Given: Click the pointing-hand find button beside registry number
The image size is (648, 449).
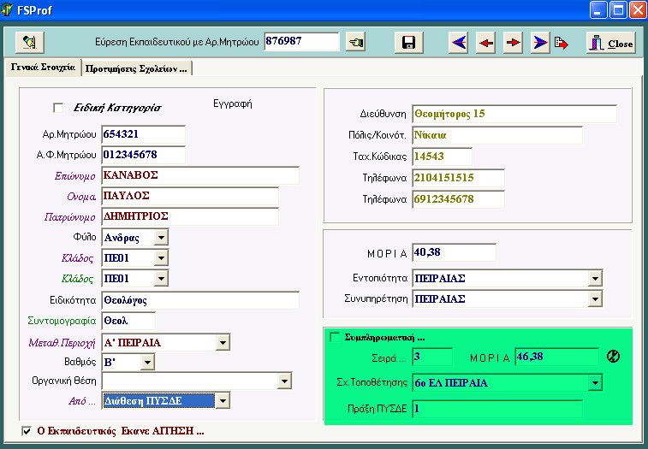Looking at the screenshot, I should pos(355,42).
